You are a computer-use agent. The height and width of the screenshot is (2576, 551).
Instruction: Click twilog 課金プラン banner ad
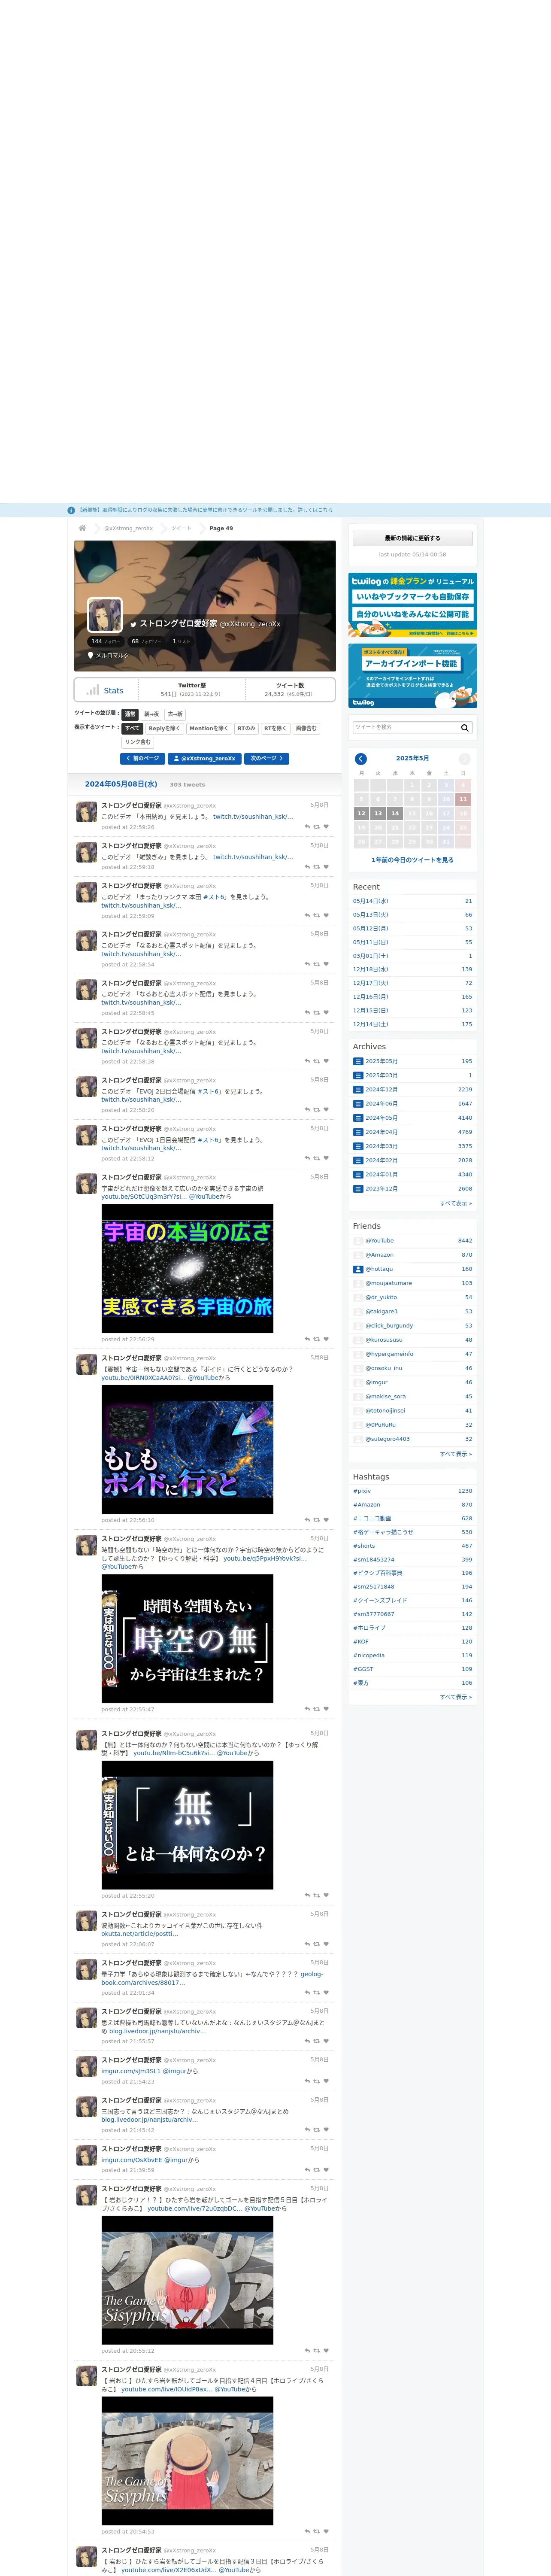click(412, 605)
